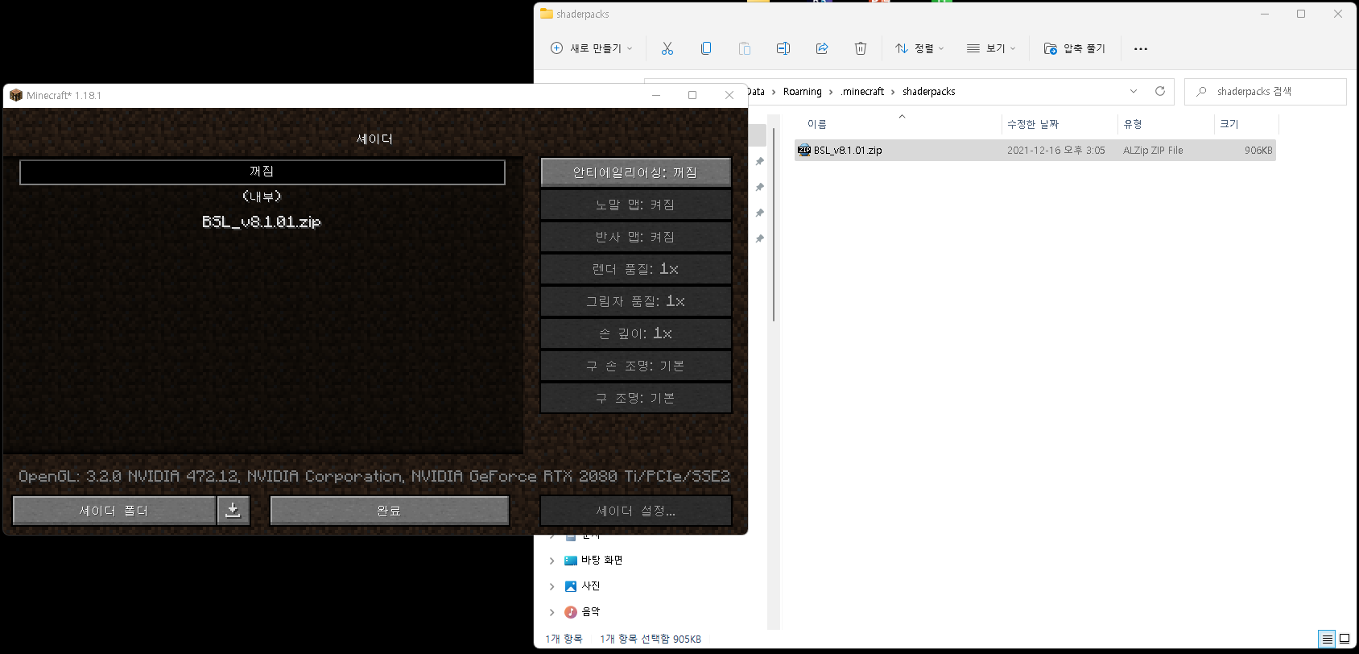Screen dimensions: 1359x654
Task: Toggle 반사 맵: 켜짐 setting
Action: [636, 237]
